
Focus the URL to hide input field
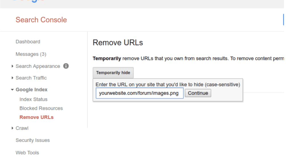pos(140,93)
